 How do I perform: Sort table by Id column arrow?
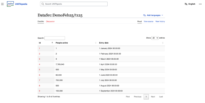pyautogui.click(x=52, y=43)
